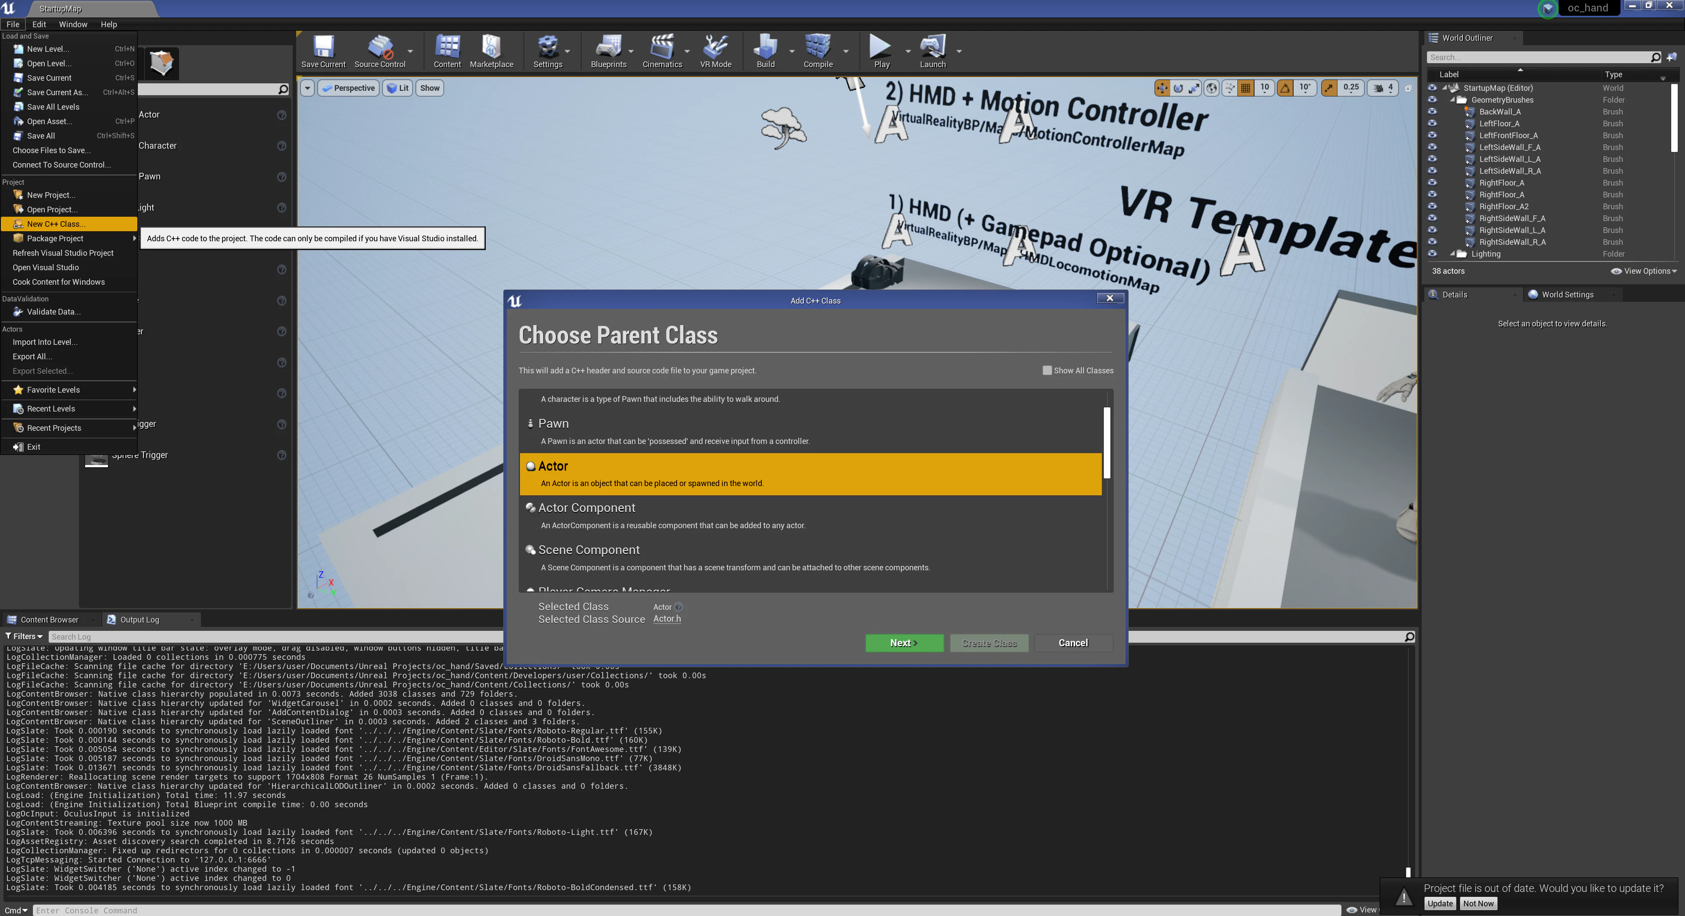Collapse the GeometryBrushes folder tree
Image resolution: width=1685 pixels, height=916 pixels.
[1452, 100]
